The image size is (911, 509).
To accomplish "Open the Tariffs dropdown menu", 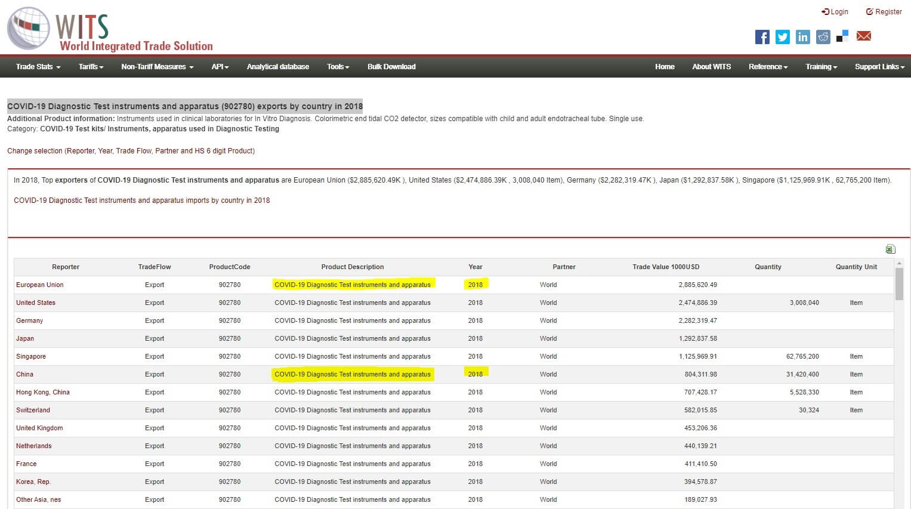I will point(91,67).
